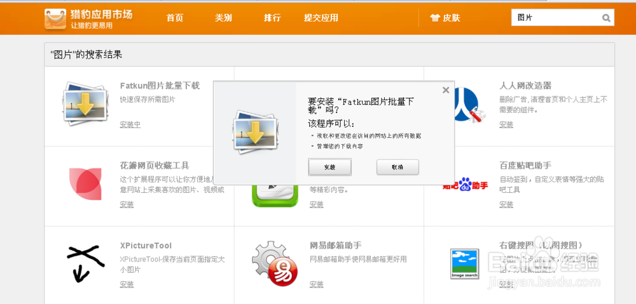
Task: Open the 花瓣网页收藏工具 title link
Action: pos(155,166)
